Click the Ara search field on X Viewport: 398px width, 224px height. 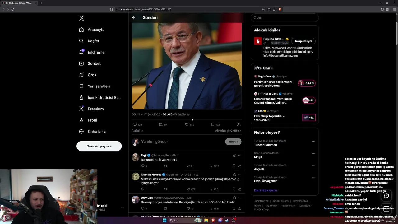pyautogui.click(x=285, y=18)
